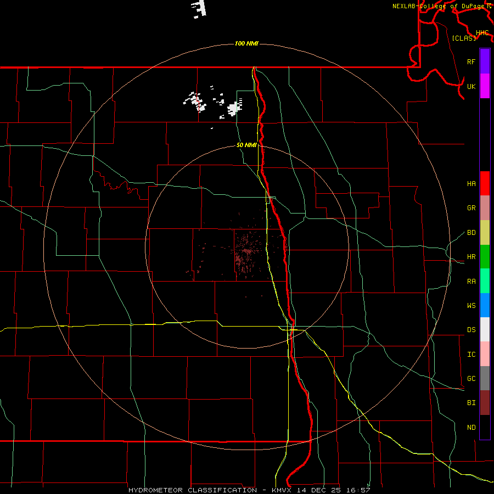Click the UK magenta legend swatch
494x494 pixels.
[x=485, y=86]
